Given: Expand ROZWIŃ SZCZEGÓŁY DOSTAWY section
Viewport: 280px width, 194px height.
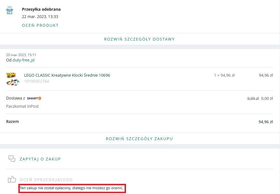Looking at the screenshot, I should coord(139,39).
